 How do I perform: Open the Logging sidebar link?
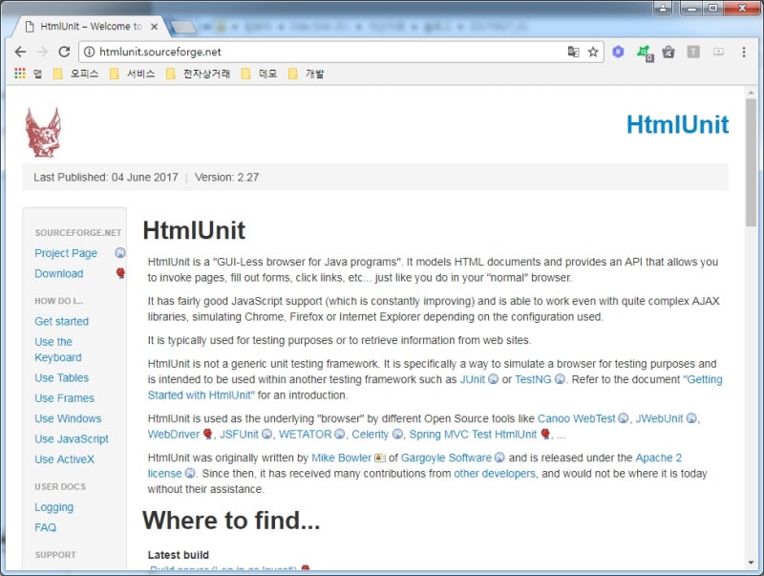click(54, 508)
